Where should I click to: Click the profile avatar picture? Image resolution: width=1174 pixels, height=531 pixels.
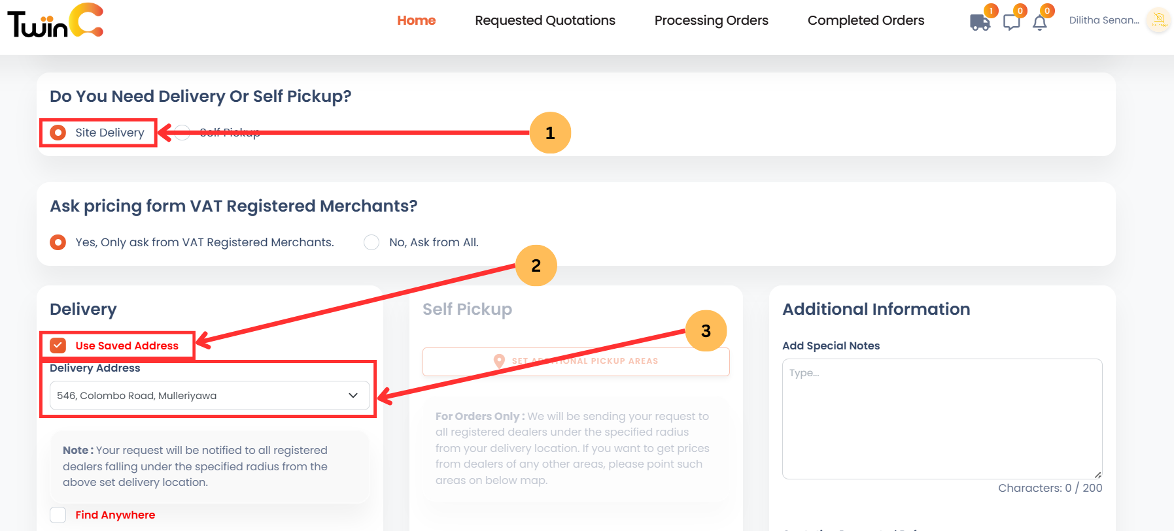[x=1157, y=20]
